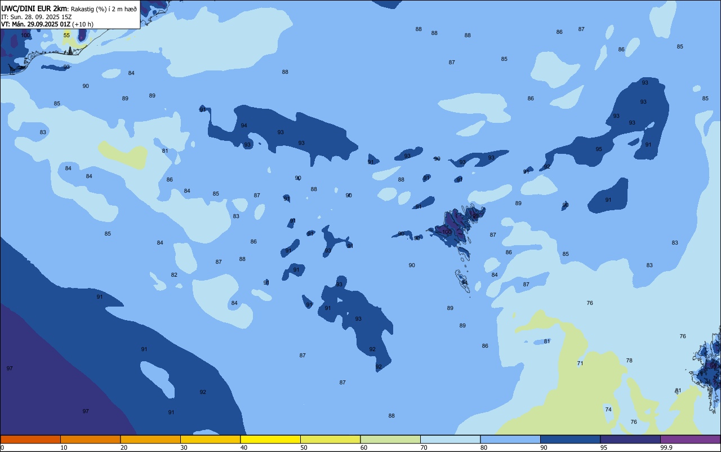Screen dimensions: 721x452
Task: Click the 0–10 dark orange legend swatch
Action: (x=30, y=439)
